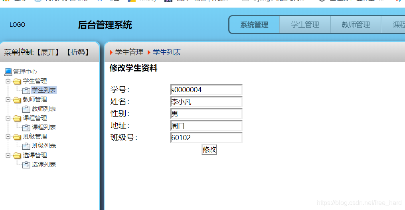
Task: Select 班级列表 in the sidebar tree
Action: (44, 146)
